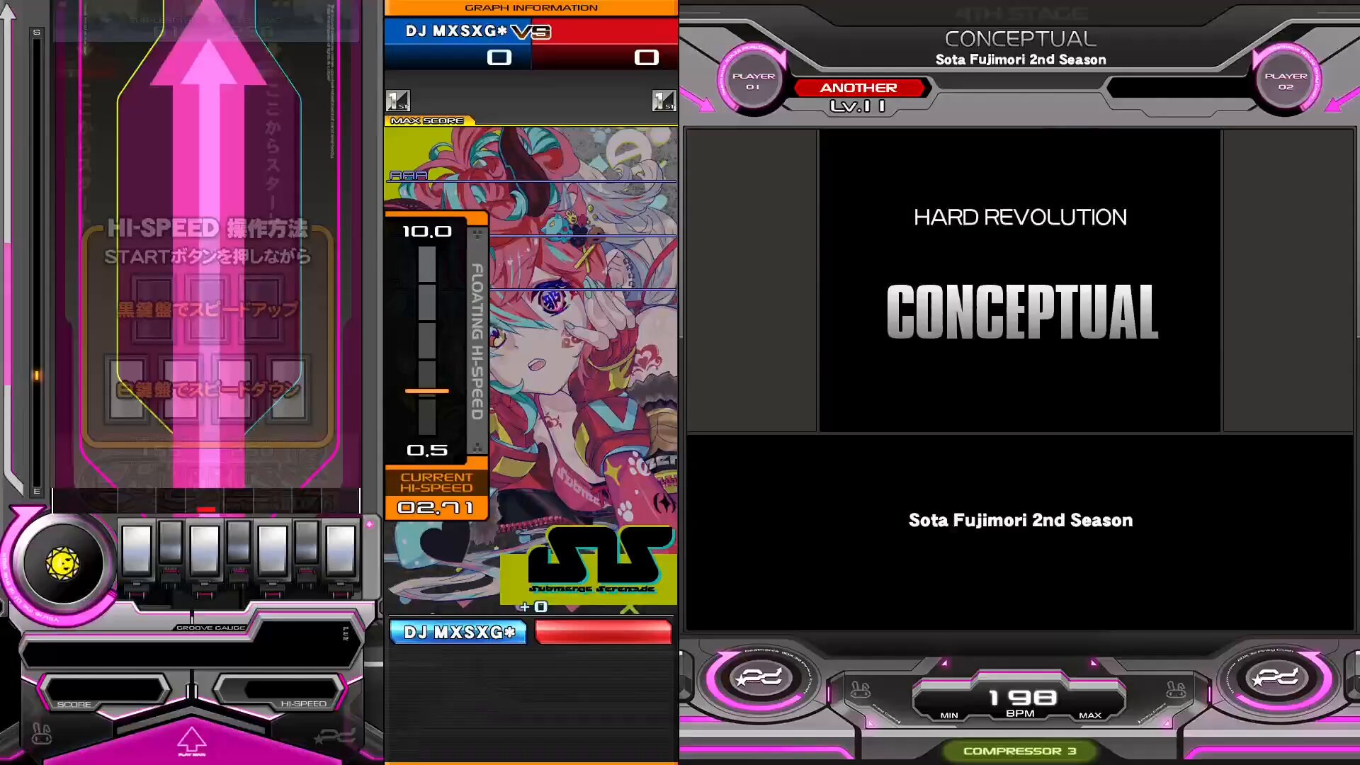Click the HARD REVOLUTION genre text
The height and width of the screenshot is (765, 1360).
pyautogui.click(x=1020, y=217)
